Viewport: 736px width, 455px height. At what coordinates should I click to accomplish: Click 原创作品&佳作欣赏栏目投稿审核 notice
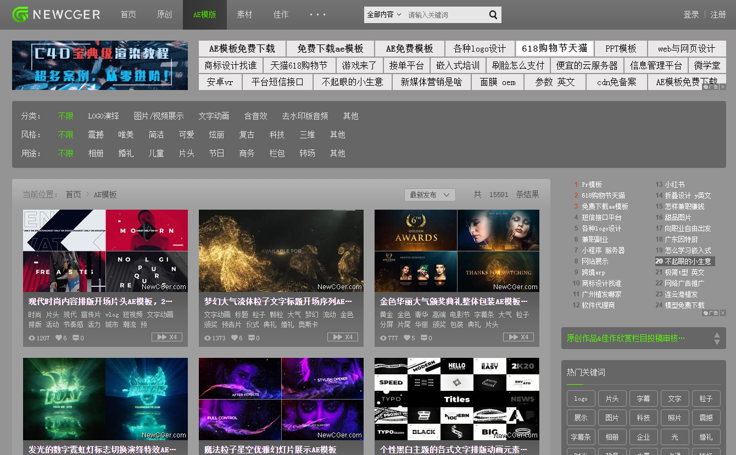(626, 338)
